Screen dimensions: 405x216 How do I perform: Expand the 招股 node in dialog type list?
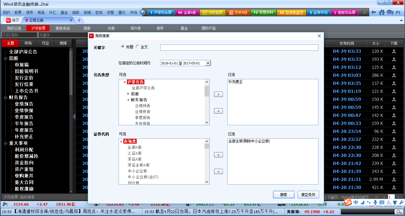128,94
